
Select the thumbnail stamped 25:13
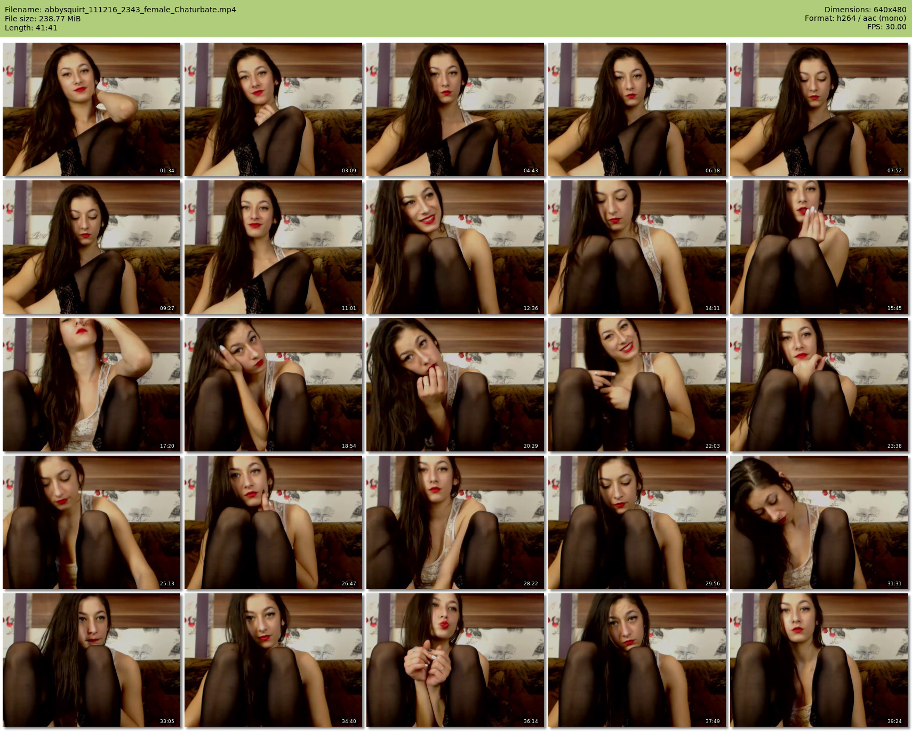click(x=92, y=522)
